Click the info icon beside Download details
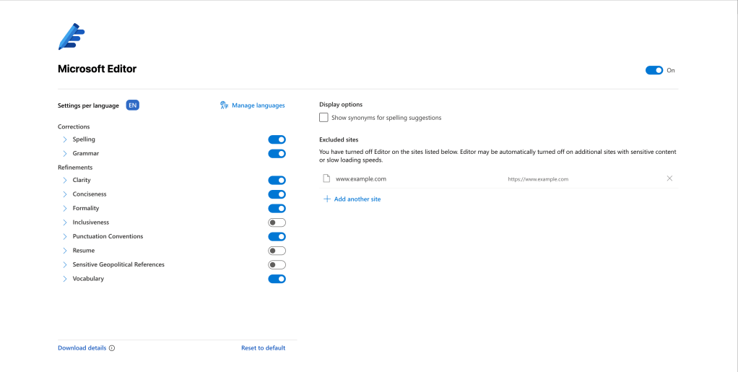 pos(112,348)
